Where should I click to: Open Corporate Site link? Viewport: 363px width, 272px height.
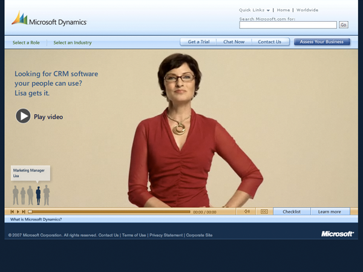199,235
